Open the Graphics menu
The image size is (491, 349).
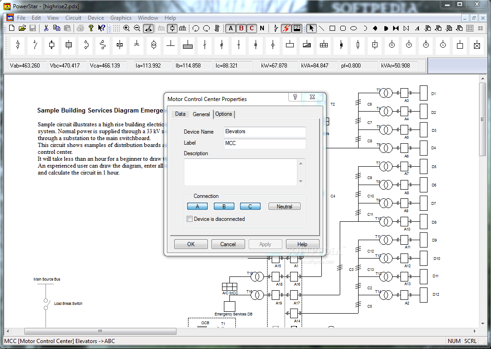point(121,18)
